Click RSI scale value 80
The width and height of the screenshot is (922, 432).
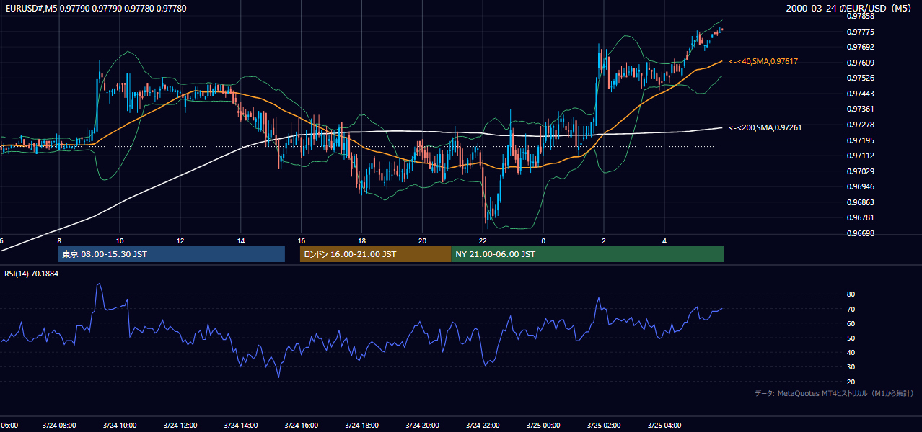tap(851, 294)
